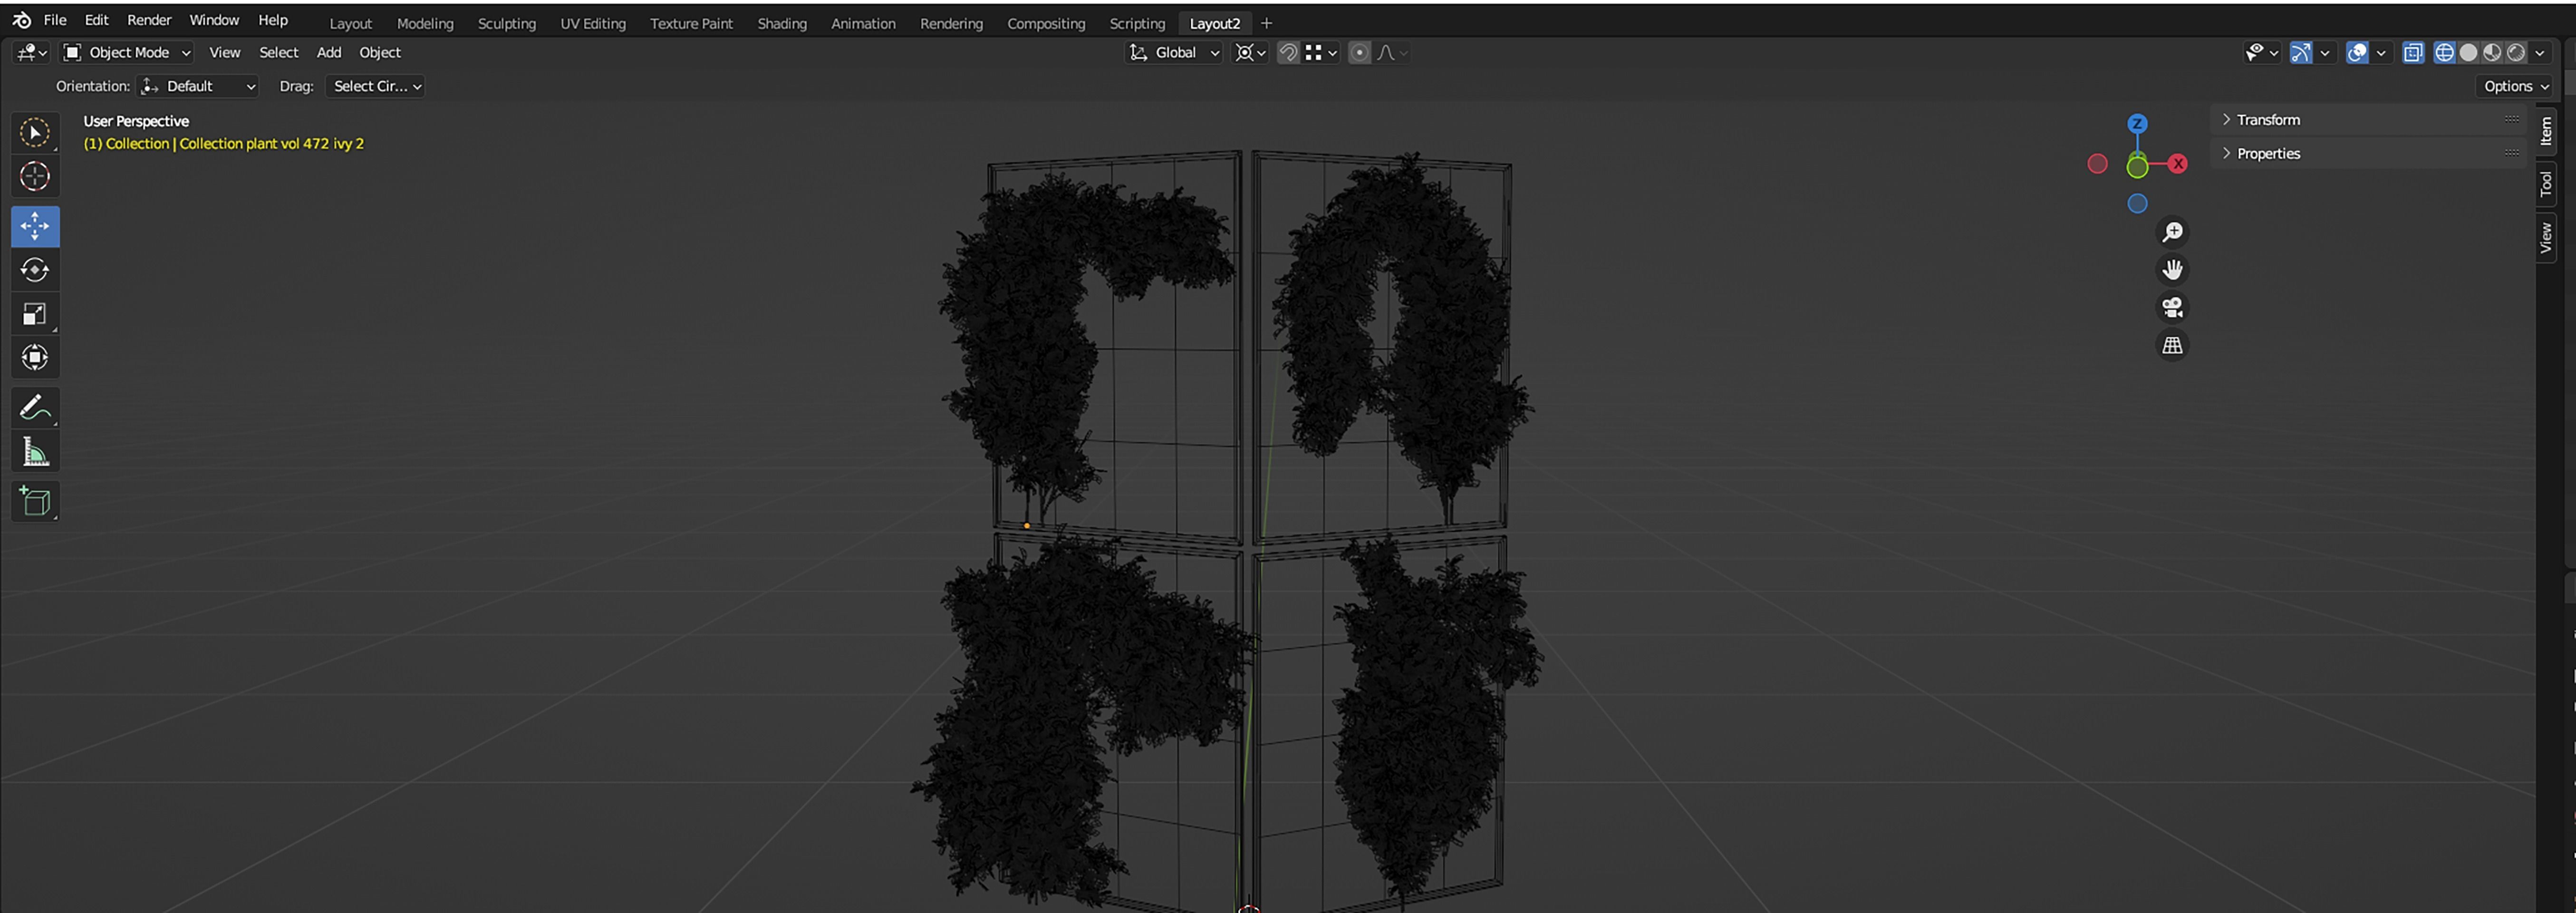Image resolution: width=2576 pixels, height=913 pixels.
Task: Toggle X-ray view
Action: tap(2413, 53)
